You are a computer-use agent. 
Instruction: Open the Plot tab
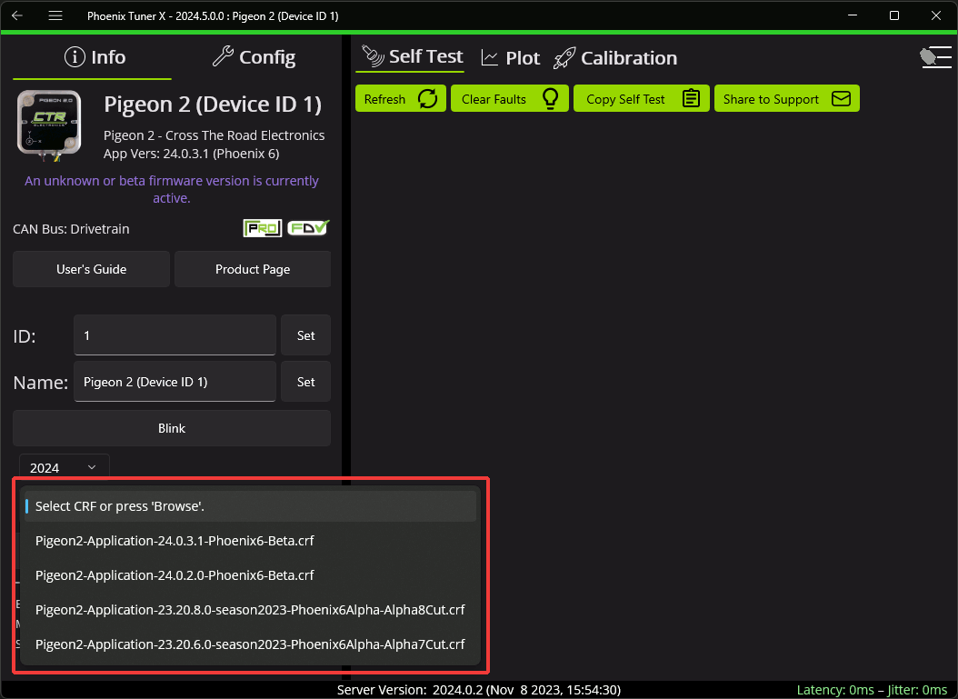[510, 58]
